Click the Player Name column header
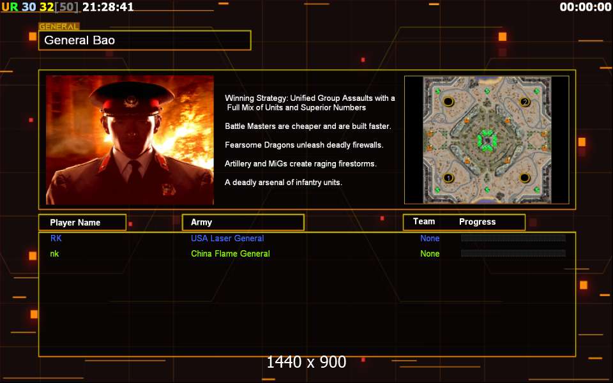Image resolution: width=613 pixels, height=383 pixels. (x=82, y=222)
